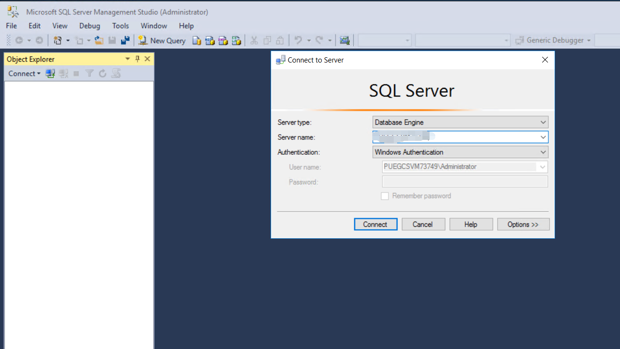Click the Database Engine Query icon
This screenshot has height=349, width=620.
point(197,40)
